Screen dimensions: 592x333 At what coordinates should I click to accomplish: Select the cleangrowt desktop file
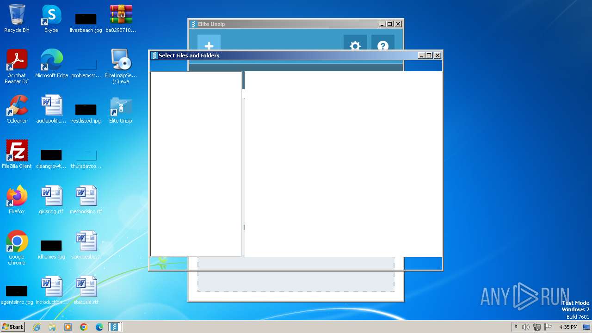[51, 159]
